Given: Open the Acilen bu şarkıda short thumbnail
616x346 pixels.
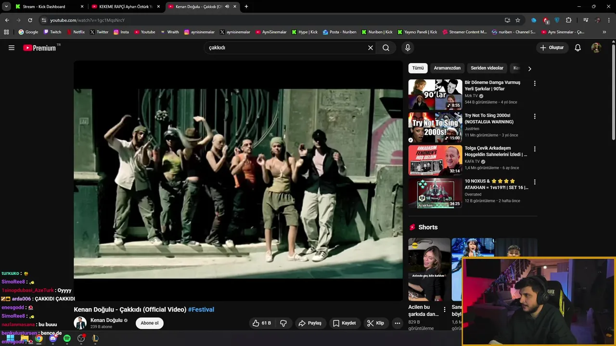Looking at the screenshot, I should pos(429,269).
